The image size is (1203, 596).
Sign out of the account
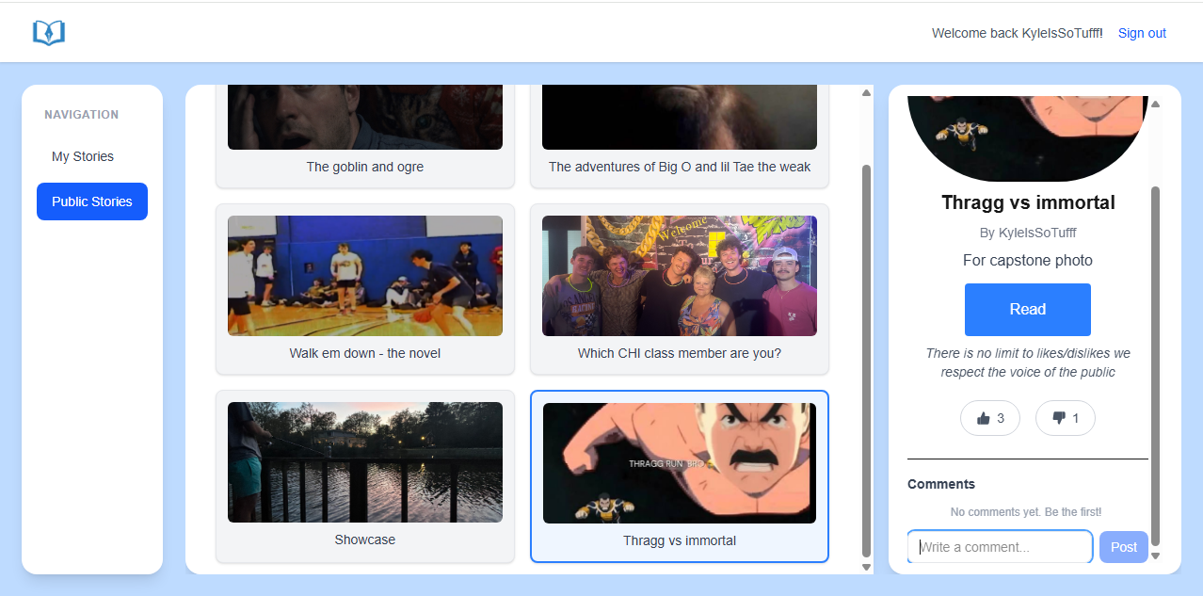click(1142, 33)
